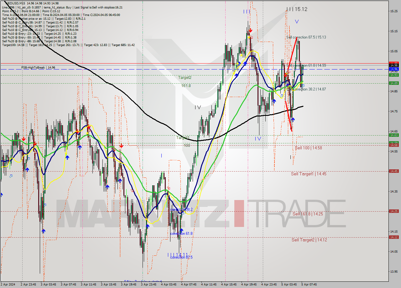
Task: Select the 14.85 price scale label
Action: 394,91
